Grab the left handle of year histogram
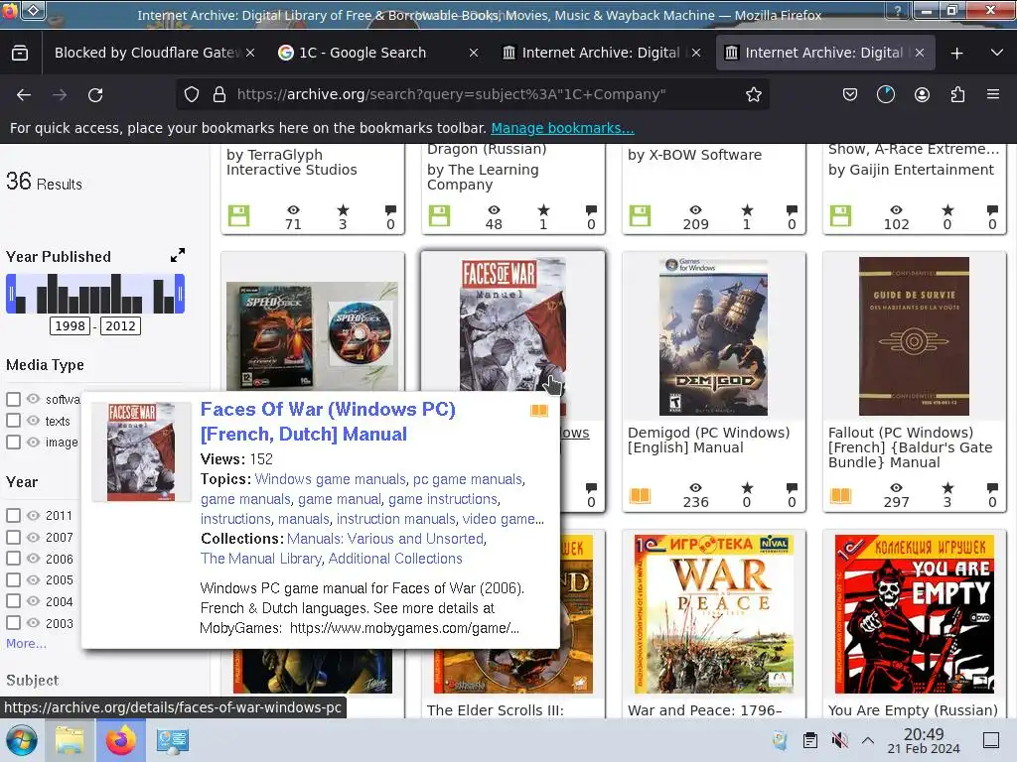The width and height of the screenshot is (1017, 762). coord(11,294)
